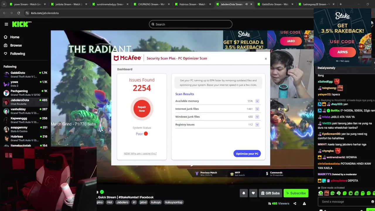Screen dimensions: 375x211
Task: Focus the Send a message box
Action: [344, 202]
